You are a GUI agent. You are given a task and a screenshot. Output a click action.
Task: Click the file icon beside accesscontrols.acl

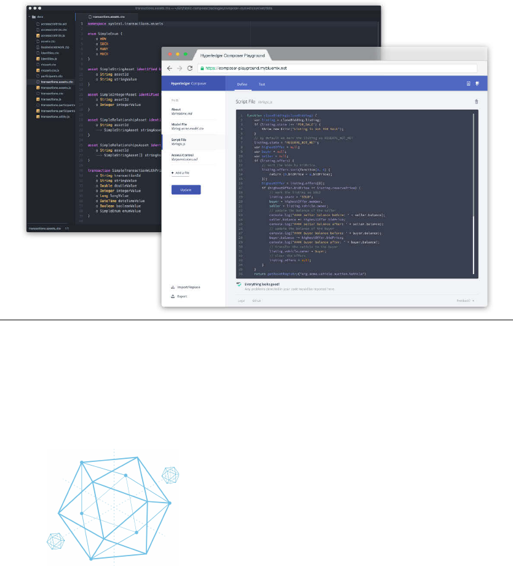tap(38, 24)
